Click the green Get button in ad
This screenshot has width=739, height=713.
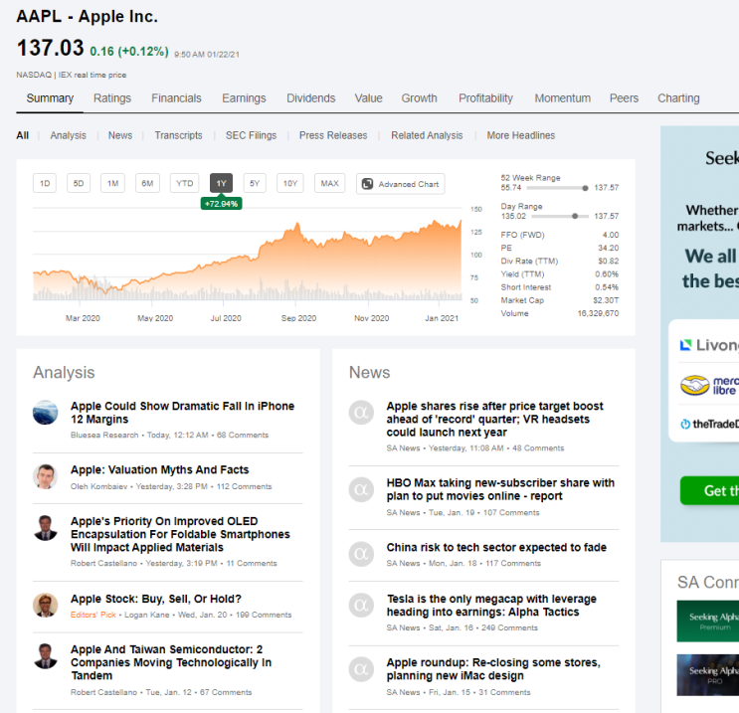[709, 490]
